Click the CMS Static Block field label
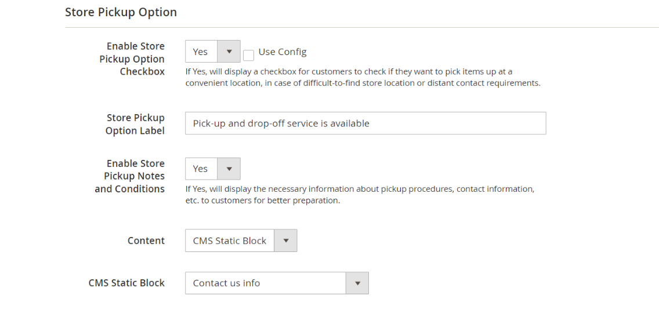659x325 pixels. point(126,283)
